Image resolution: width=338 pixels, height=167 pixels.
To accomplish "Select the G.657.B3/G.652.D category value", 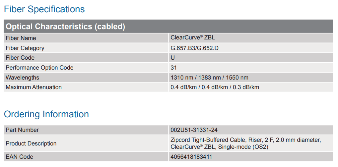I will coord(195,48).
